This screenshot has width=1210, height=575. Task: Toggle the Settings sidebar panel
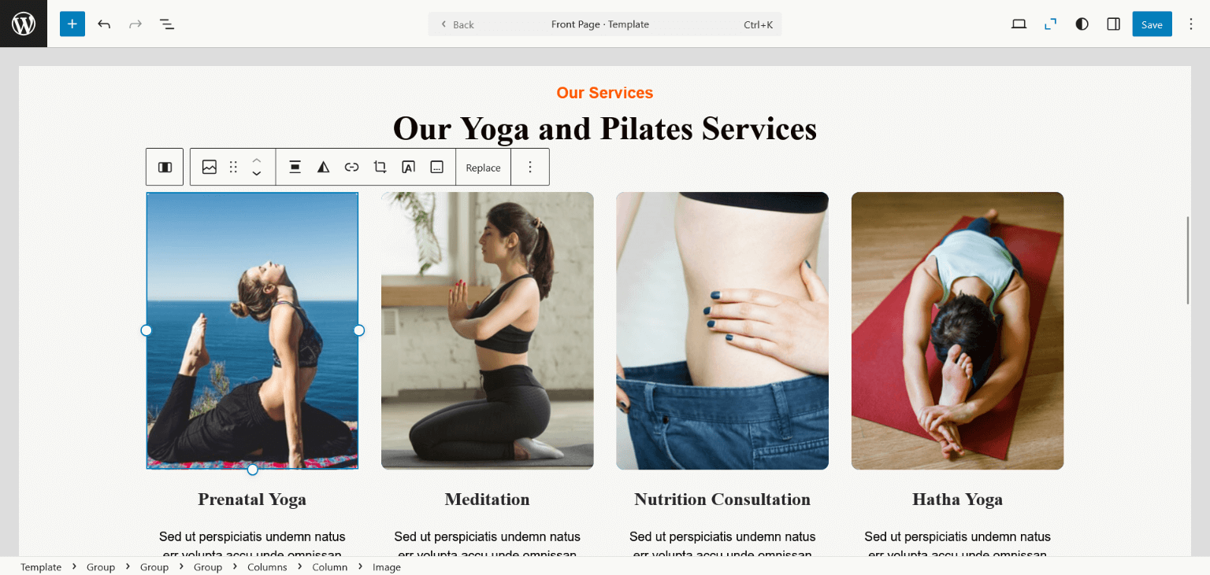[x=1114, y=24]
